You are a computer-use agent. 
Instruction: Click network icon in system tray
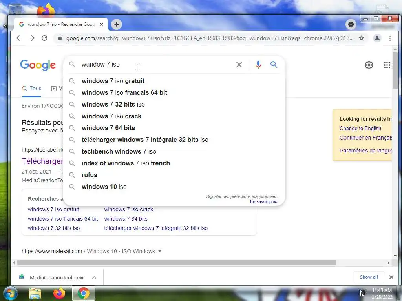point(362,293)
